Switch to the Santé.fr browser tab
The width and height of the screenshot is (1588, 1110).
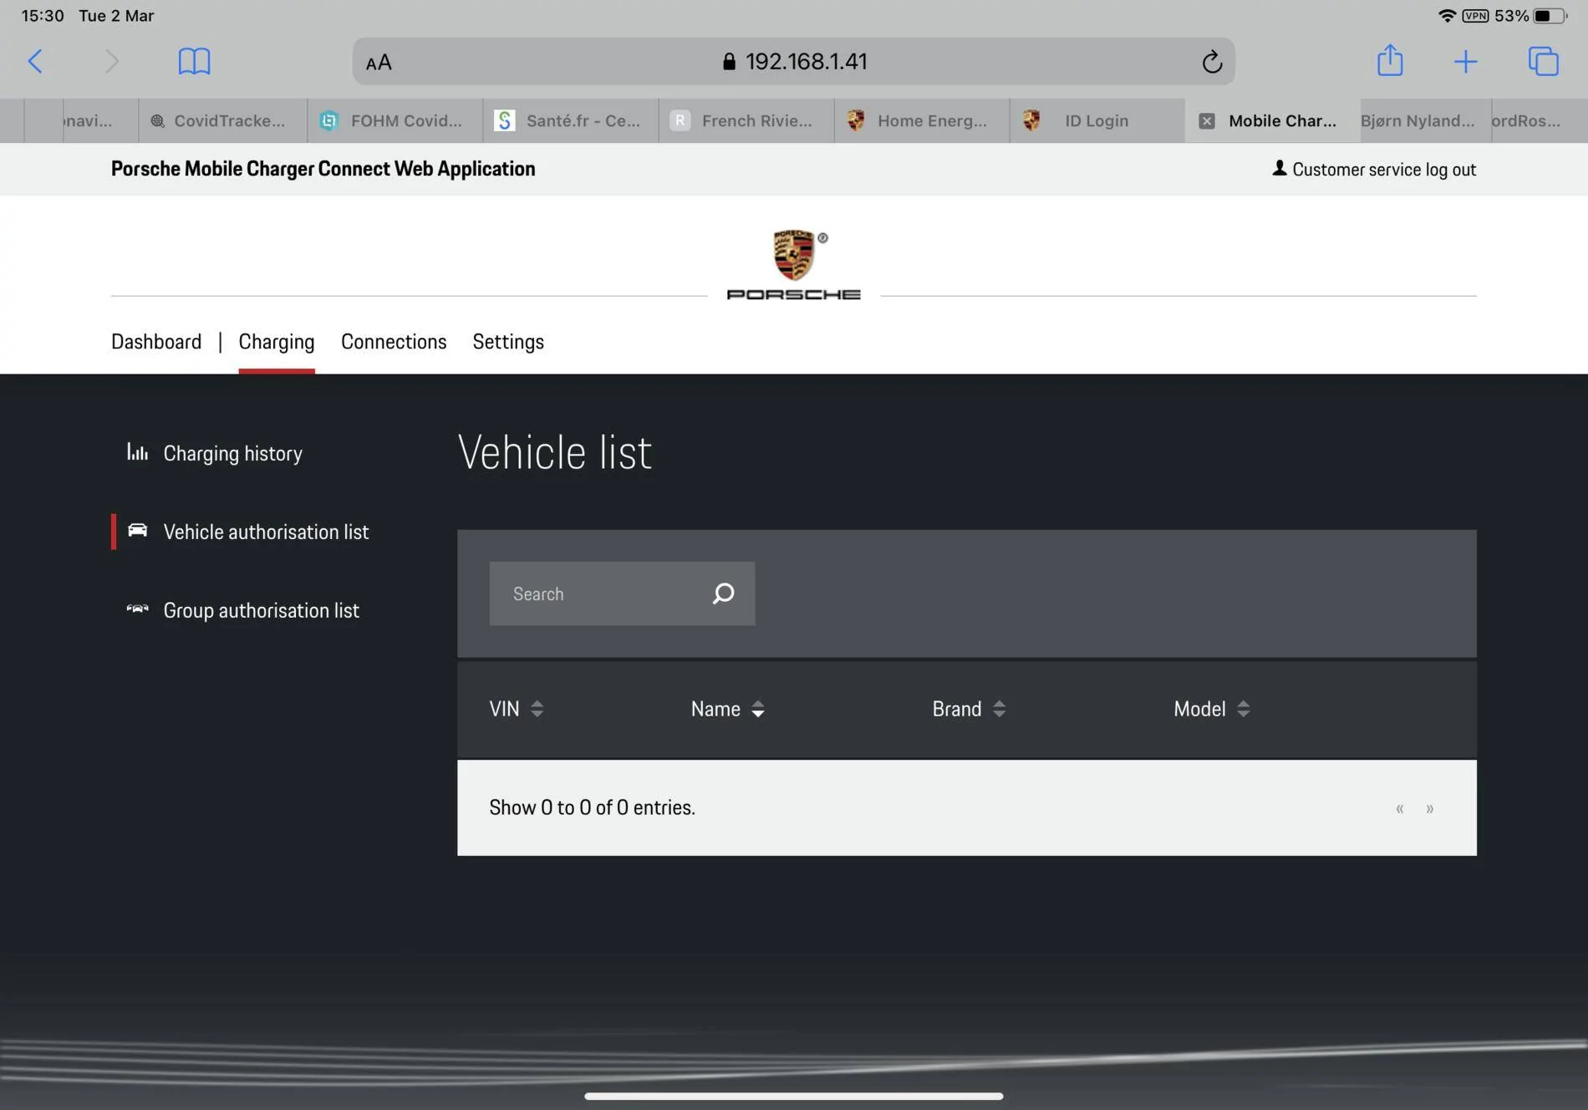click(x=571, y=121)
